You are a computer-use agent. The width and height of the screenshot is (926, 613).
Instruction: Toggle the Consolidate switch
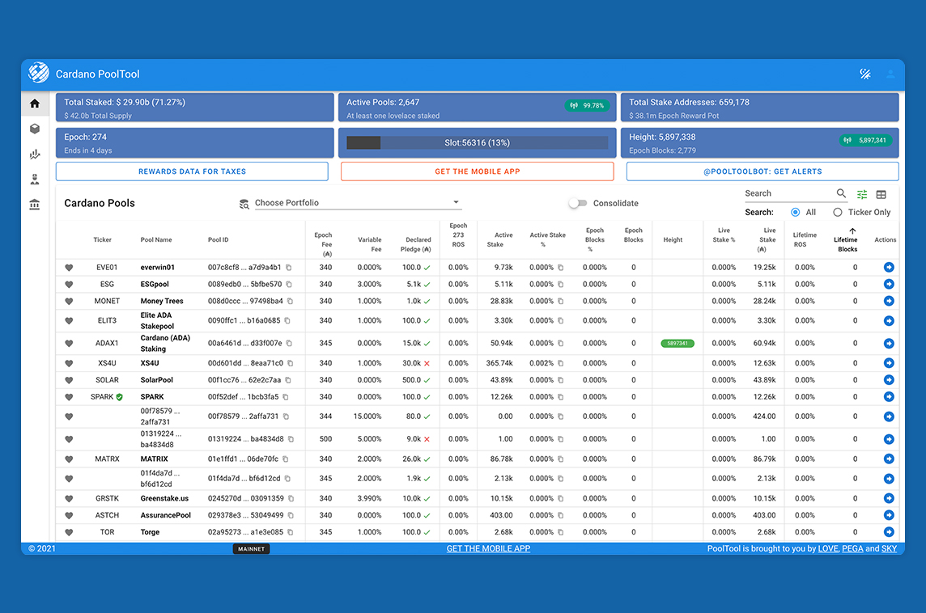point(578,203)
